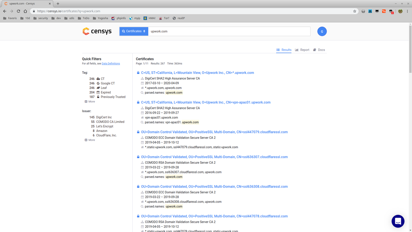Reload the current page
The width and height of the screenshot is (412, 232).
[18, 11]
